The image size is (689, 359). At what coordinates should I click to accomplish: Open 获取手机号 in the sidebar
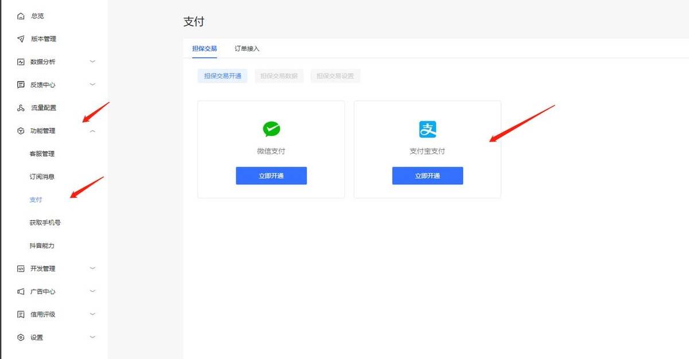click(x=45, y=223)
